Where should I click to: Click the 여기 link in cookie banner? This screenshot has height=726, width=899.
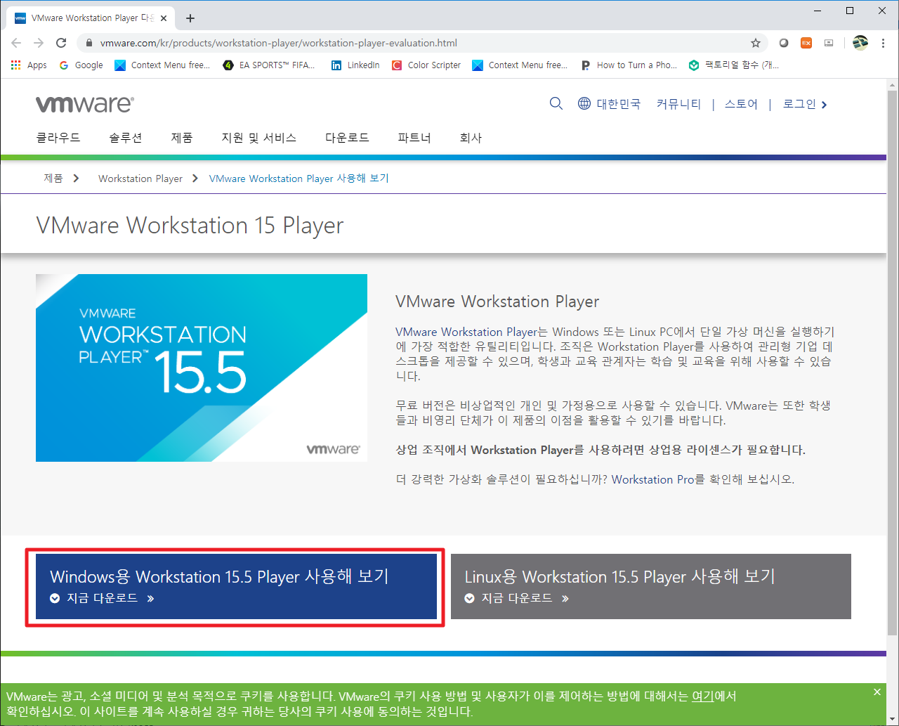tap(703, 696)
